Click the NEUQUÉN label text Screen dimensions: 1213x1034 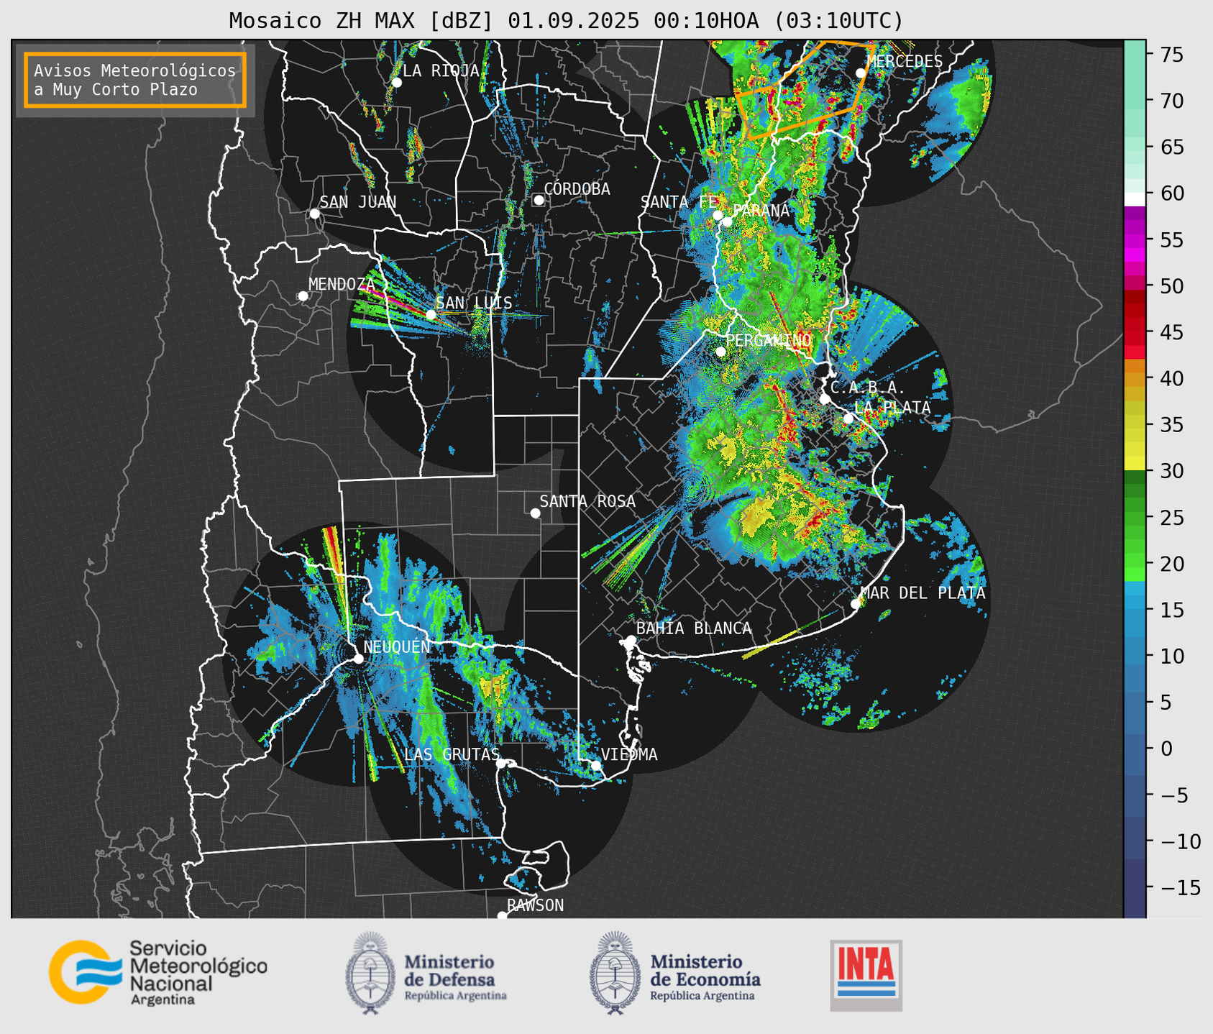point(397,646)
